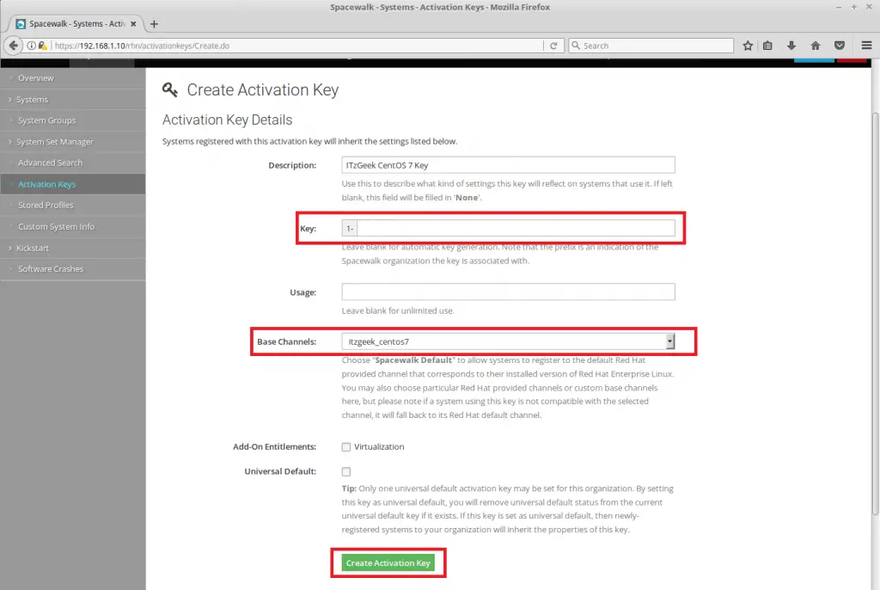Click the Key input field

(x=516, y=228)
